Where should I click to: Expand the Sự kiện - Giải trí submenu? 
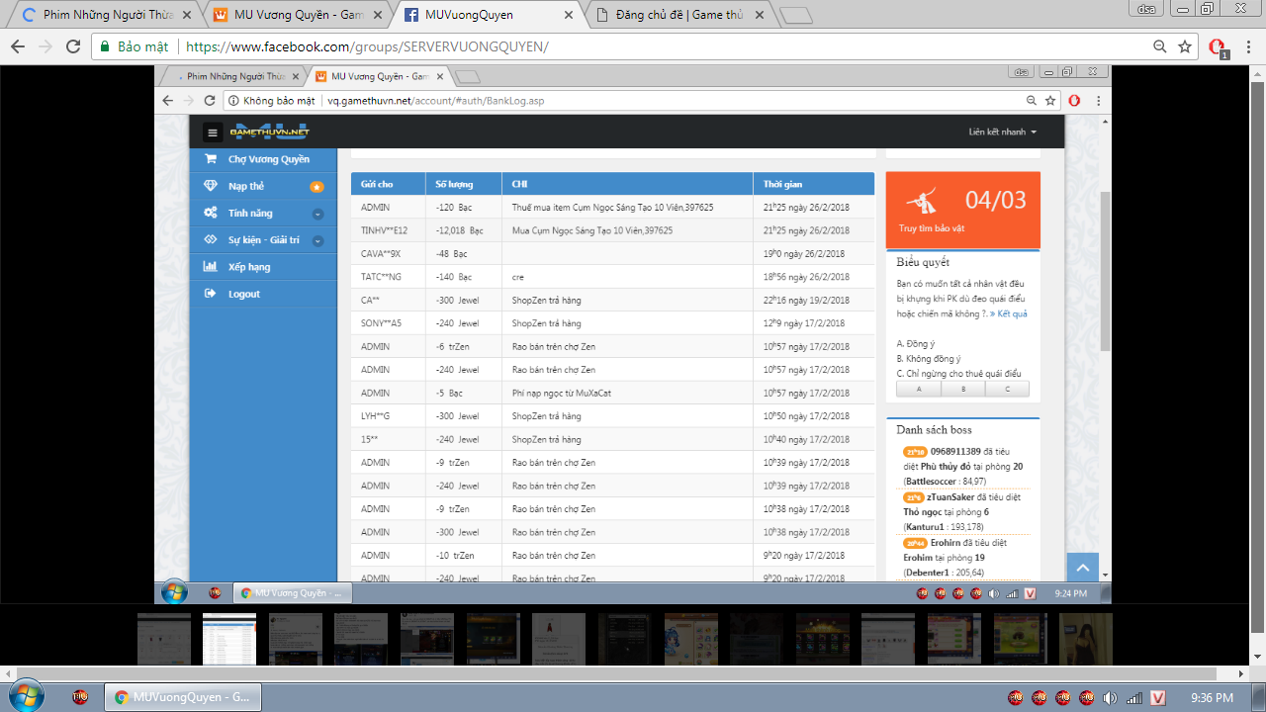tap(317, 240)
